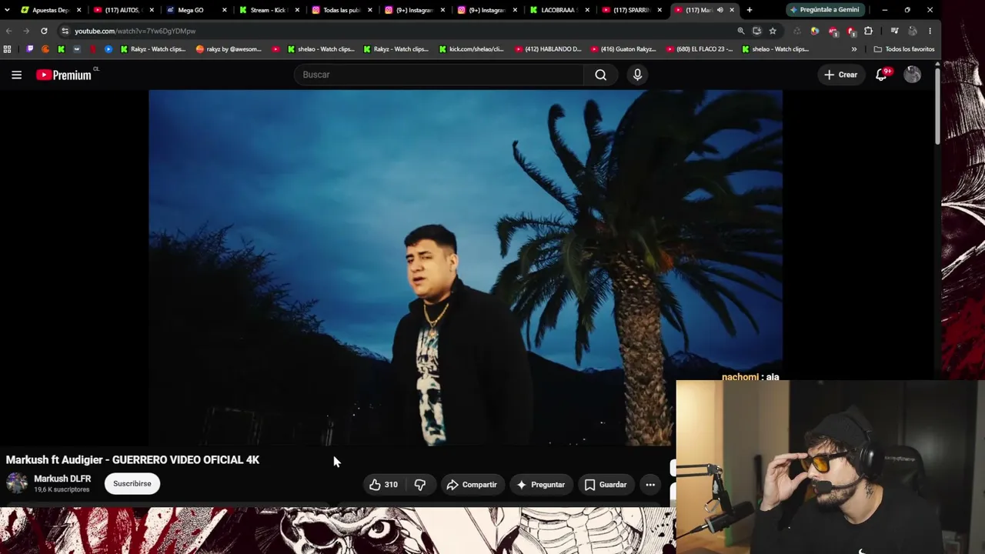View site information icon in address bar
The image size is (985, 554).
65,31
